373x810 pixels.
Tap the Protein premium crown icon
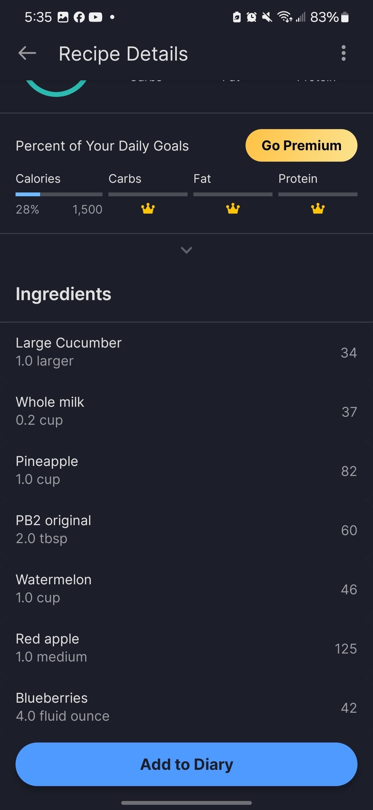click(x=318, y=209)
